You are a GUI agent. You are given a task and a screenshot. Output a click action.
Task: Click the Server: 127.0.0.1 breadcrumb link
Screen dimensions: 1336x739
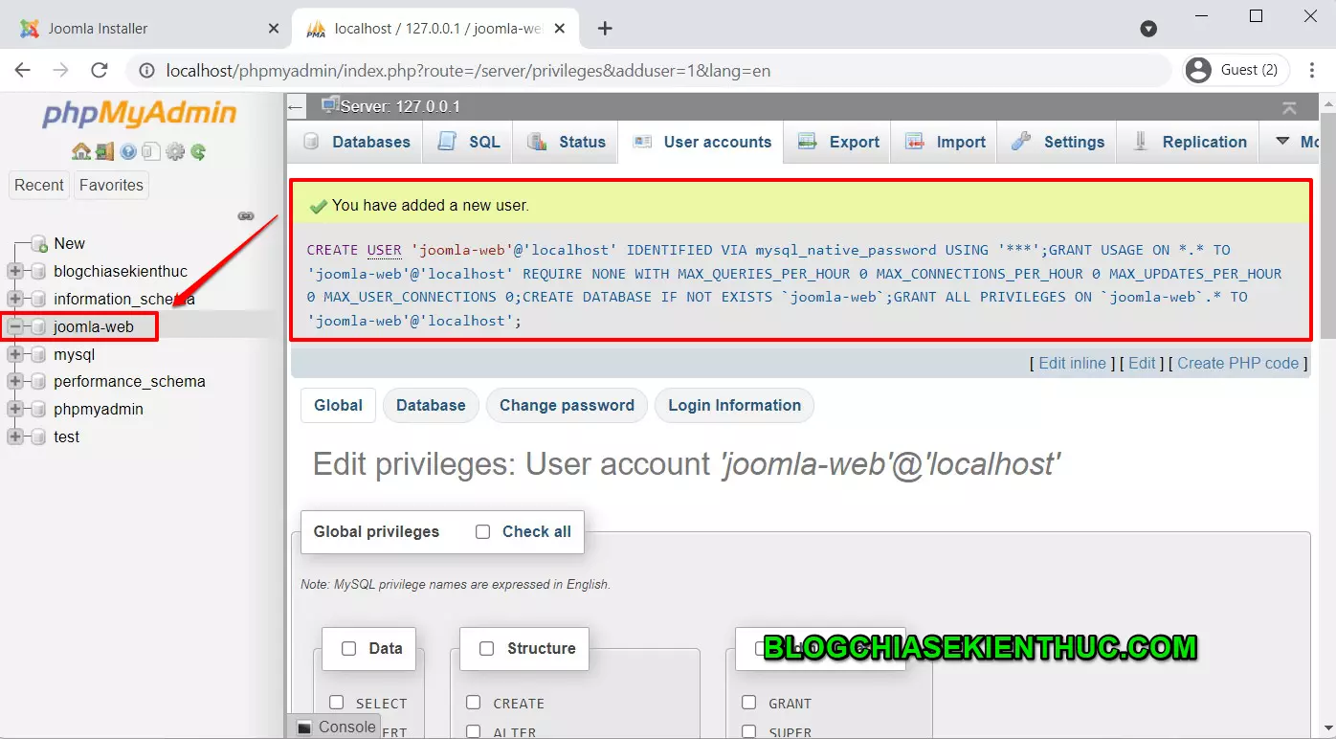400,106
